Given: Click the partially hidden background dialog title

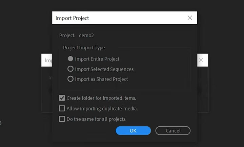Looking at the screenshot, I should pyautogui.click(x=47, y=60).
